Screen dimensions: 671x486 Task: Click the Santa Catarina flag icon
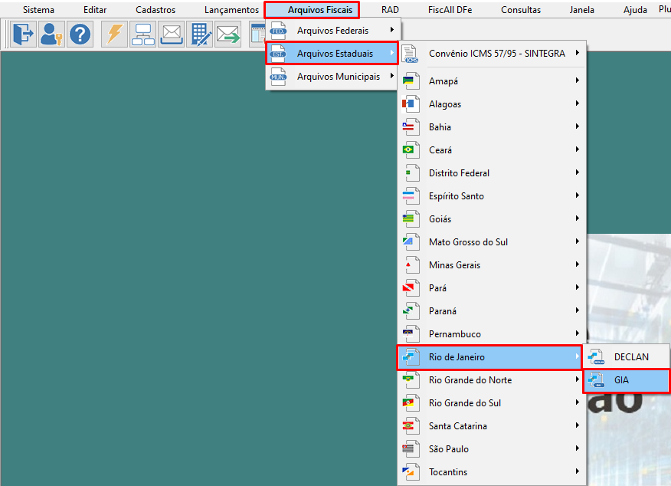[x=411, y=426]
